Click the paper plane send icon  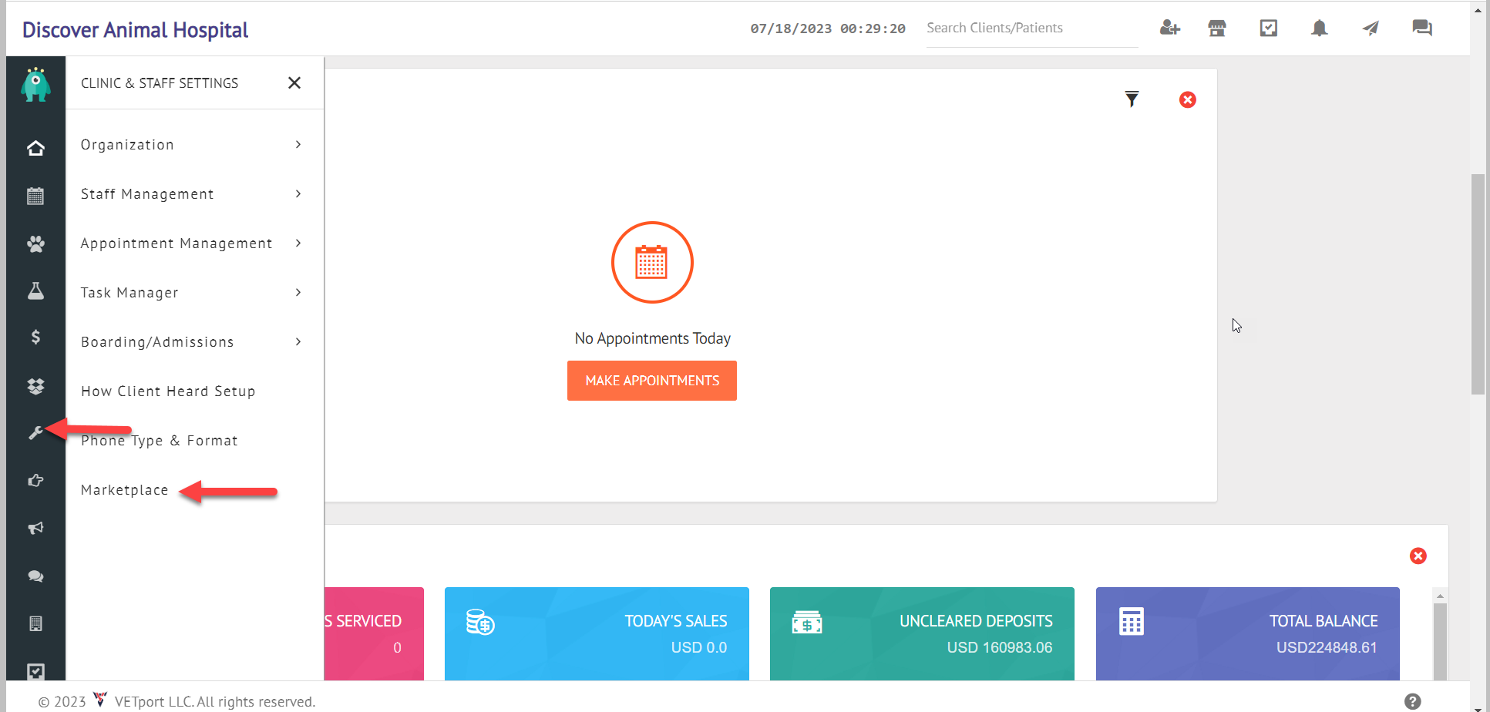(1371, 29)
